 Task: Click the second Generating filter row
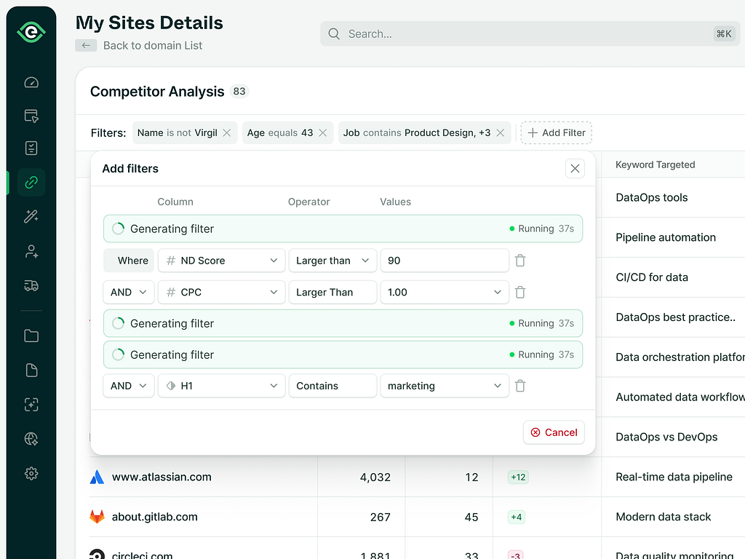[x=343, y=323]
